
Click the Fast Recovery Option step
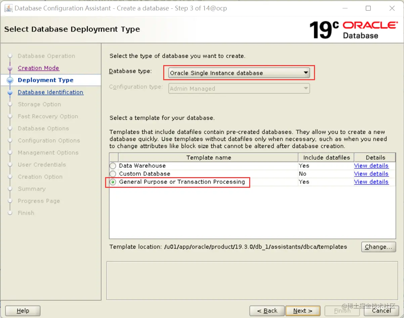(48, 116)
